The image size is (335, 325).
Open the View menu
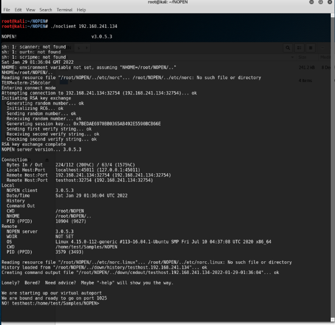point(30,10)
